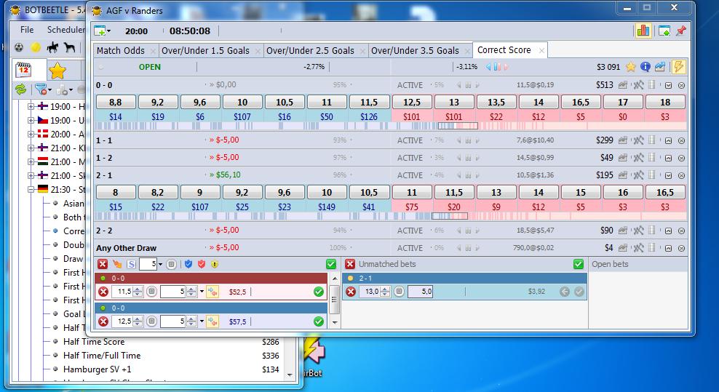The image size is (719, 392).
Task: Click the scrollbar thumb in the left bet panel
Action: click(334, 300)
